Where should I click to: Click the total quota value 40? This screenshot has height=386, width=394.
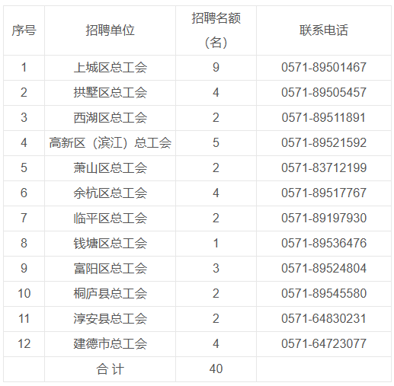pos(216,368)
